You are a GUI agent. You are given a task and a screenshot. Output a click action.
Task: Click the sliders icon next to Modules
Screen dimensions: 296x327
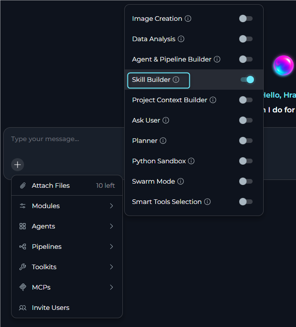[23, 206]
